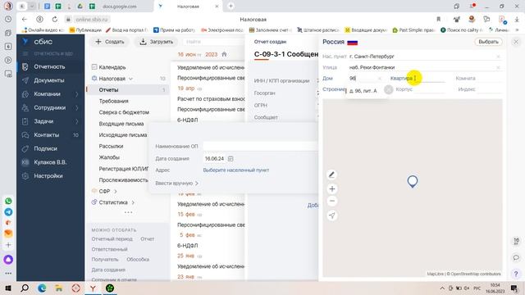Click the Создать button

click(109, 42)
